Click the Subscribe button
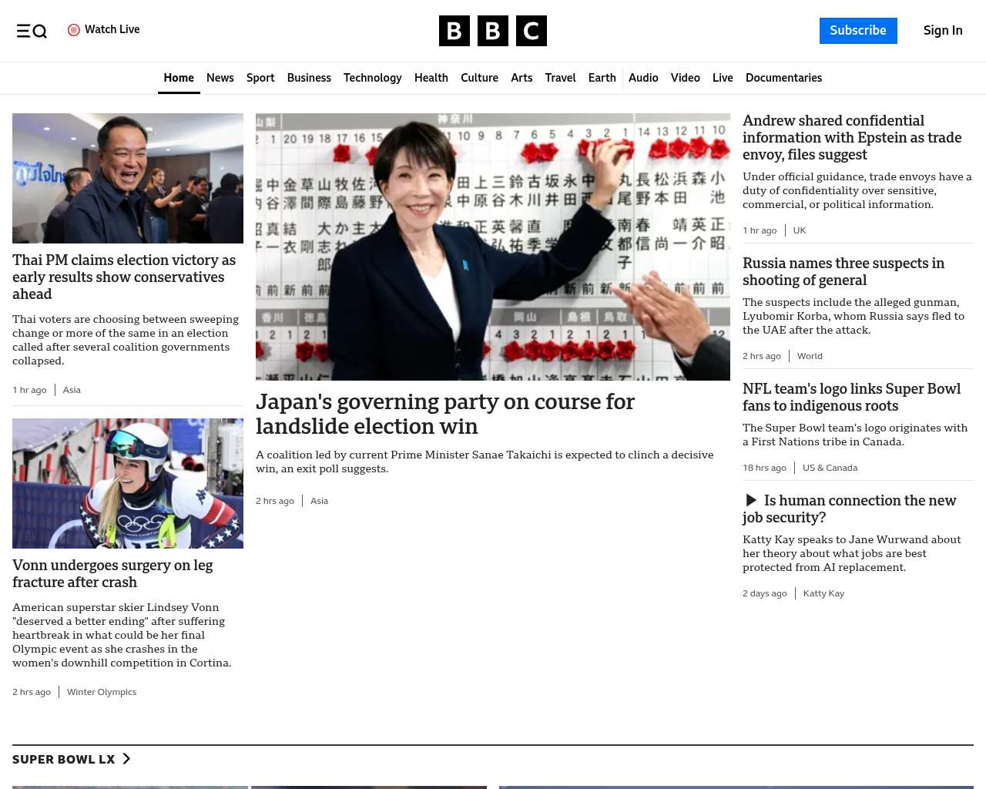Screen dimensions: 986x789 pos(857,31)
